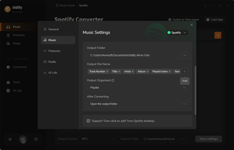The image size is (234, 150).
Task: Click the Add plus button for file name tags
Action: pos(185,71)
